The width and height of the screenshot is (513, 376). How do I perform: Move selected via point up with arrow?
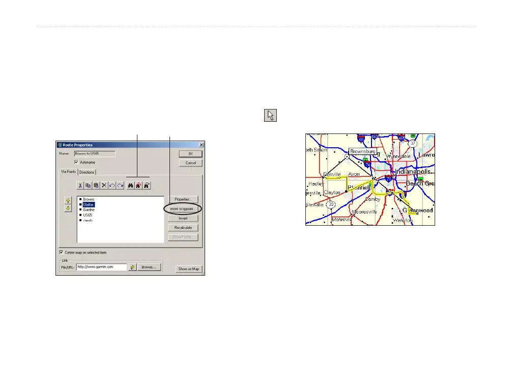pyautogui.click(x=68, y=200)
